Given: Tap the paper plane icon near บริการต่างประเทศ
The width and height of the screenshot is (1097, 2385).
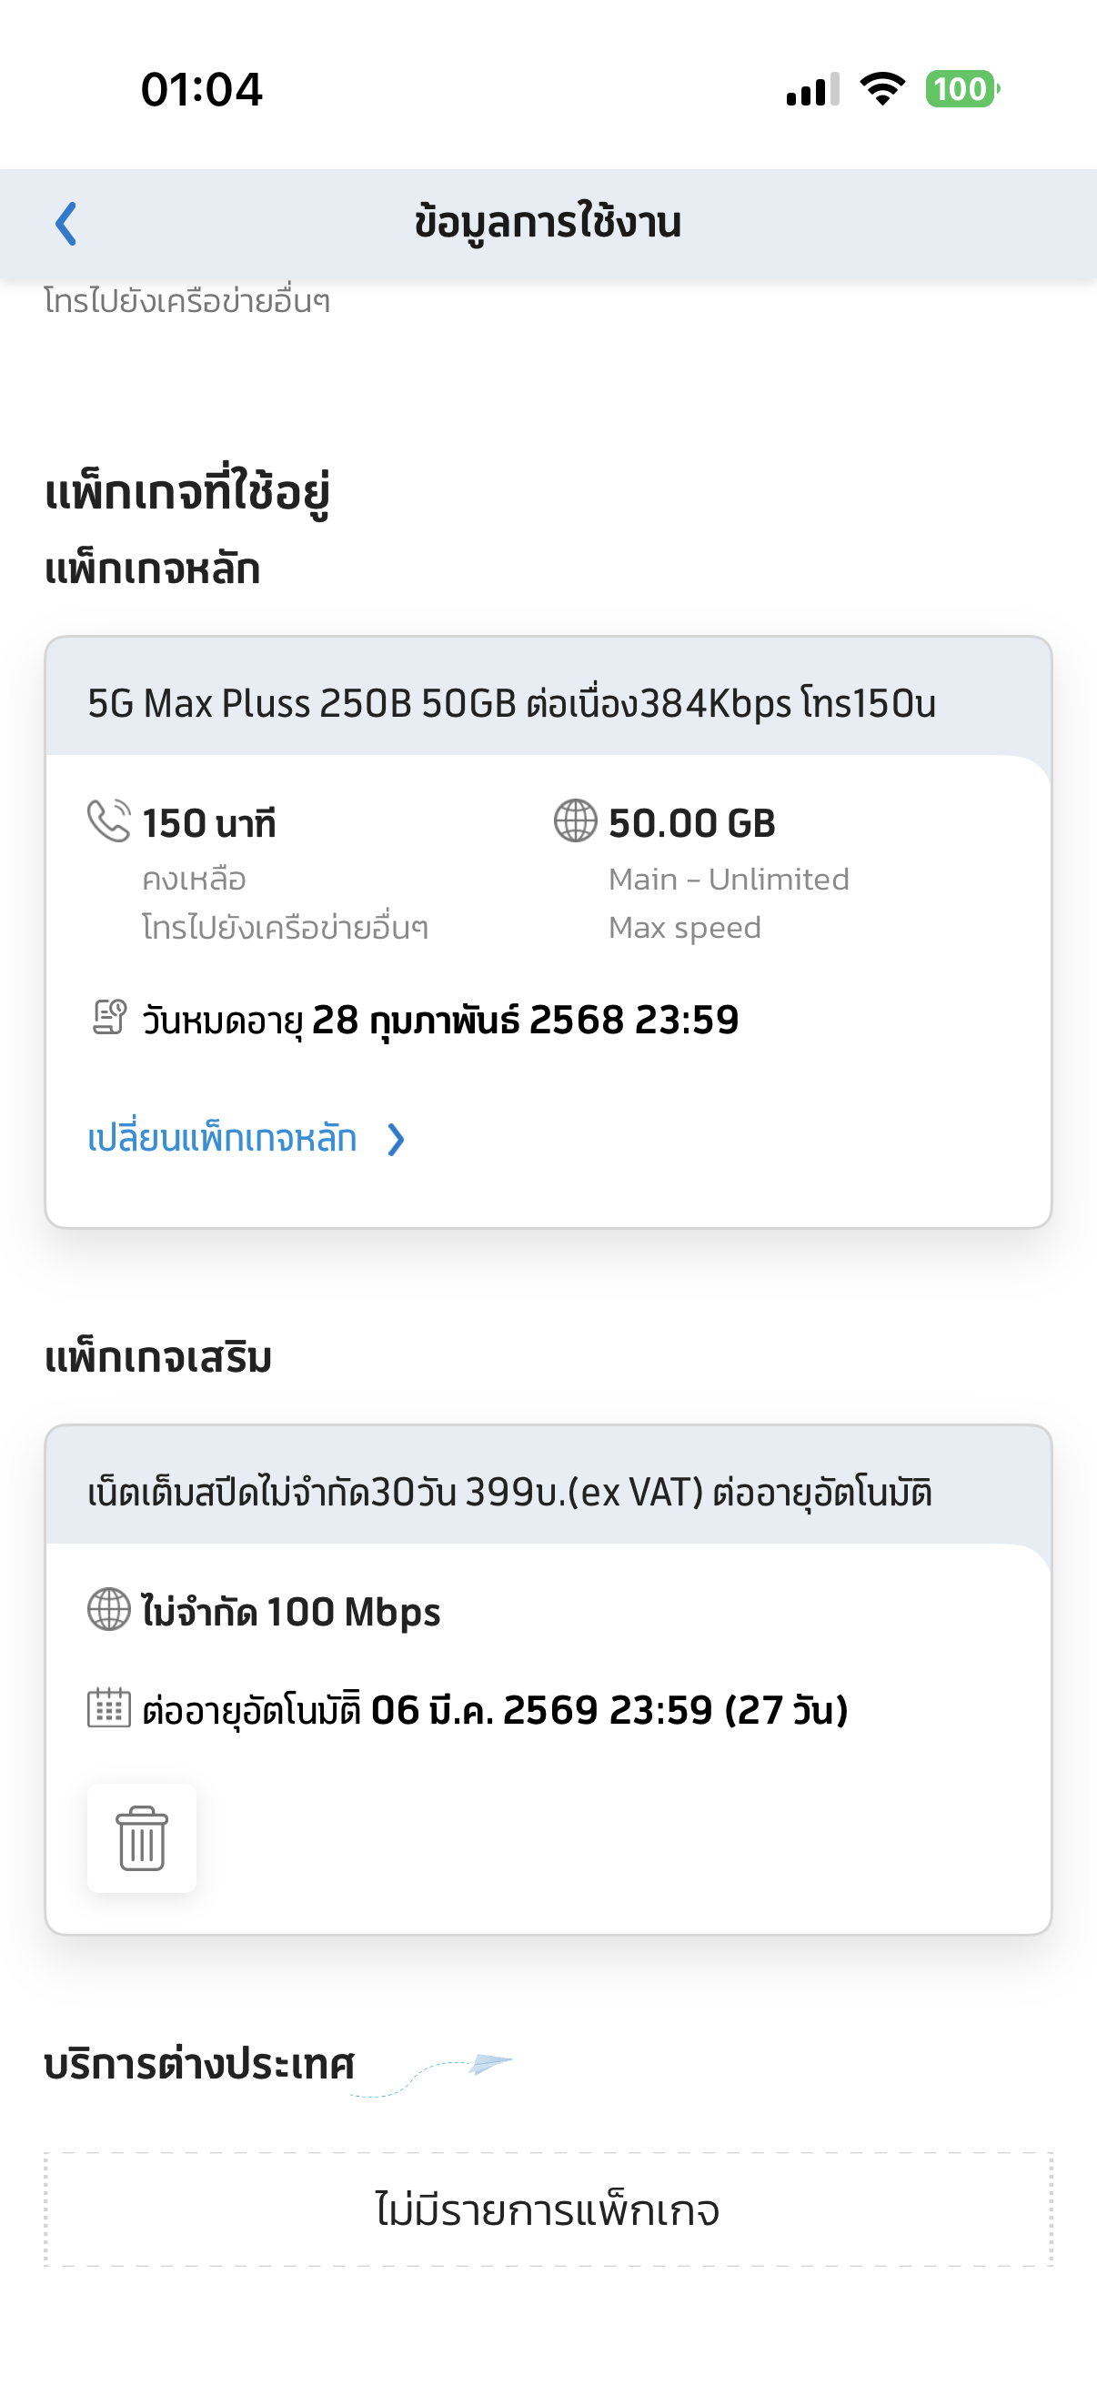Looking at the screenshot, I should [x=489, y=2063].
